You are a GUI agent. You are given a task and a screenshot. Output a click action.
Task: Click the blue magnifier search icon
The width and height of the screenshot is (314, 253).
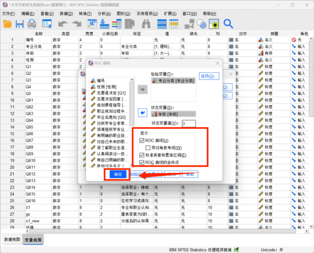tap(228, 24)
